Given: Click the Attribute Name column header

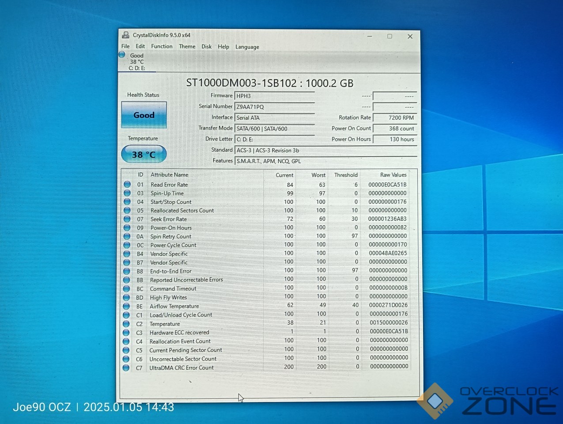Looking at the screenshot, I should (x=170, y=175).
